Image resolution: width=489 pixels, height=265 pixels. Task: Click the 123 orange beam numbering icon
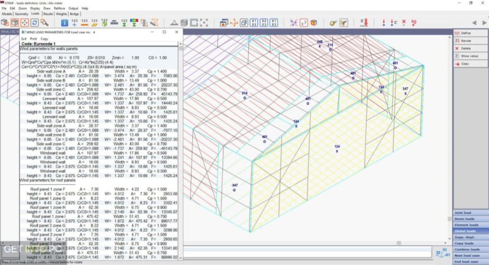pos(85,22)
